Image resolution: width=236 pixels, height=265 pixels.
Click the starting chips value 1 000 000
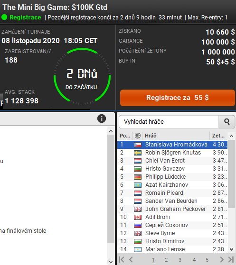pyautogui.click(x=218, y=52)
